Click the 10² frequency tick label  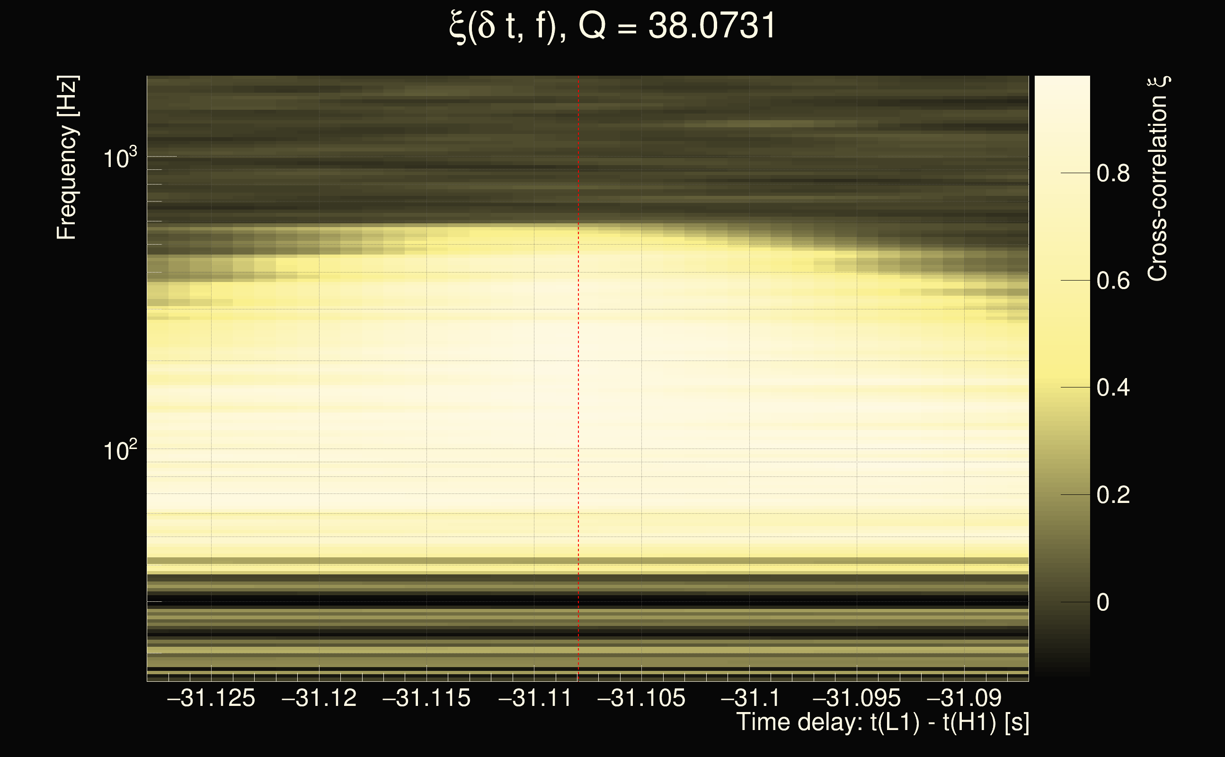pyautogui.click(x=120, y=450)
